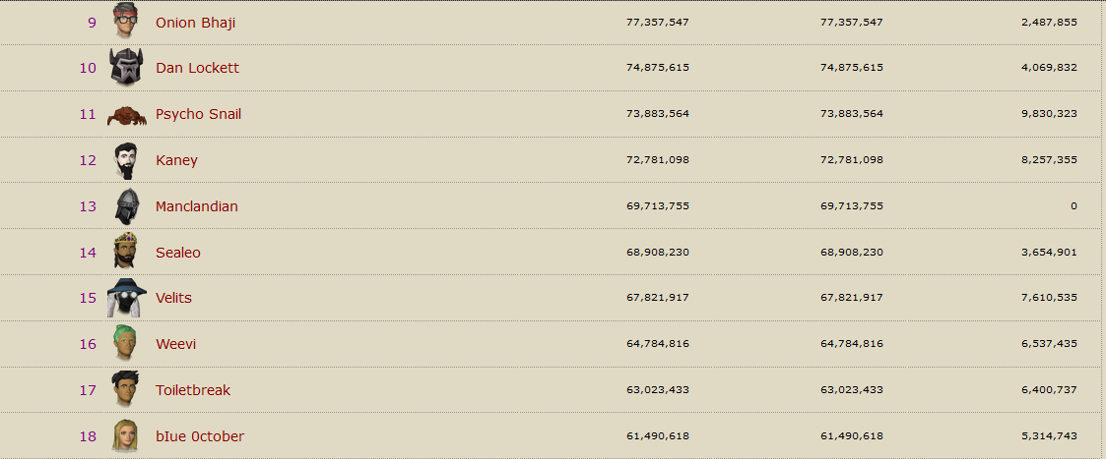Click Kaney's bearded avatar
This screenshot has width=1106, height=459.
click(x=126, y=160)
